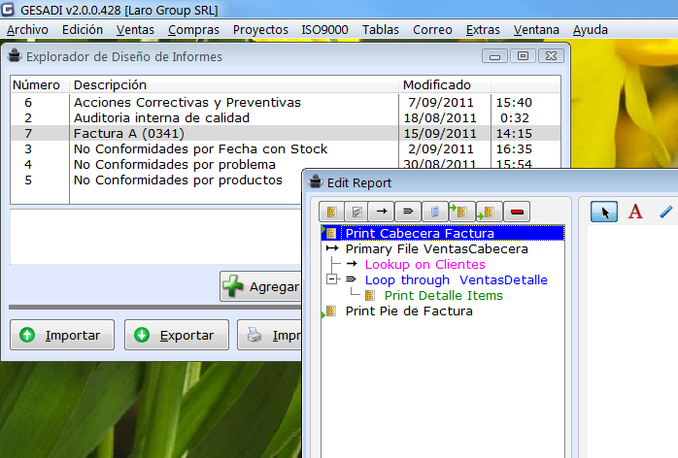Click the loop icon beside Loop through VentasDetalle
Screen dimensions: 678x458
pyautogui.click(x=351, y=279)
